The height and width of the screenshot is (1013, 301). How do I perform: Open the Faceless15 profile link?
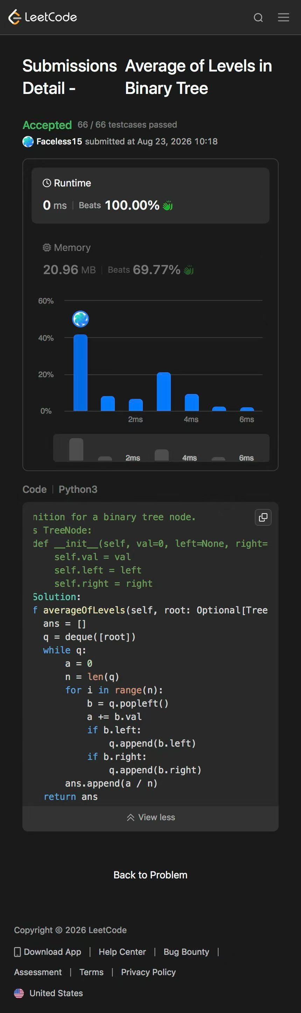(59, 142)
